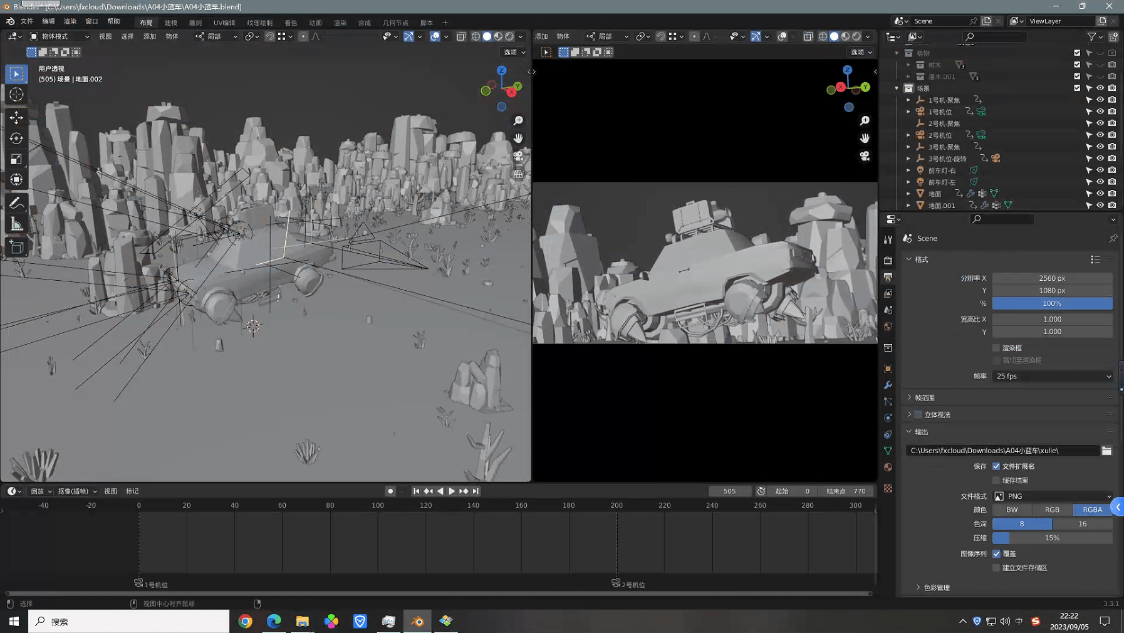Choose the Select Box tool
This screenshot has width=1124, height=633.
pyautogui.click(x=16, y=74)
